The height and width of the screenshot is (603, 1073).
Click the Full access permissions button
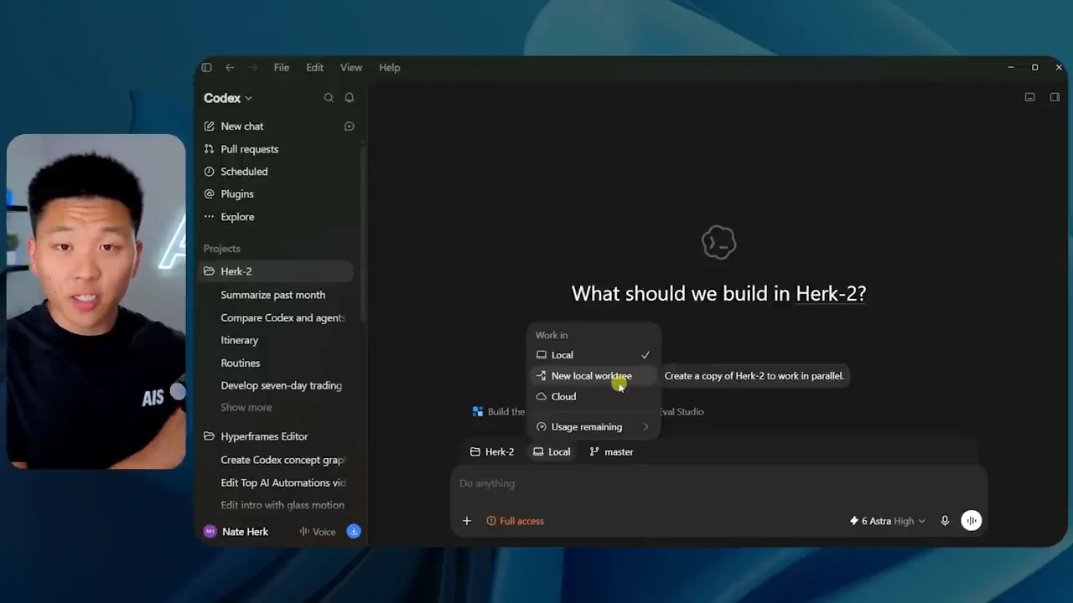[516, 521]
